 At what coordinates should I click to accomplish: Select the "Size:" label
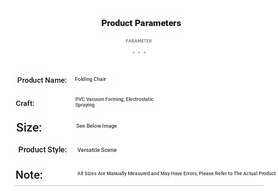click(x=29, y=127)
